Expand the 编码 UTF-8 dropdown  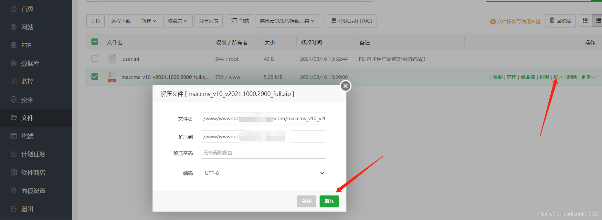click(x=263, y=173)
